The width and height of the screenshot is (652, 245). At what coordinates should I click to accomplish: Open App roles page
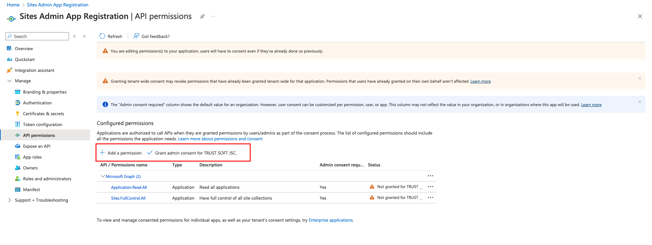tap(32, 157)
